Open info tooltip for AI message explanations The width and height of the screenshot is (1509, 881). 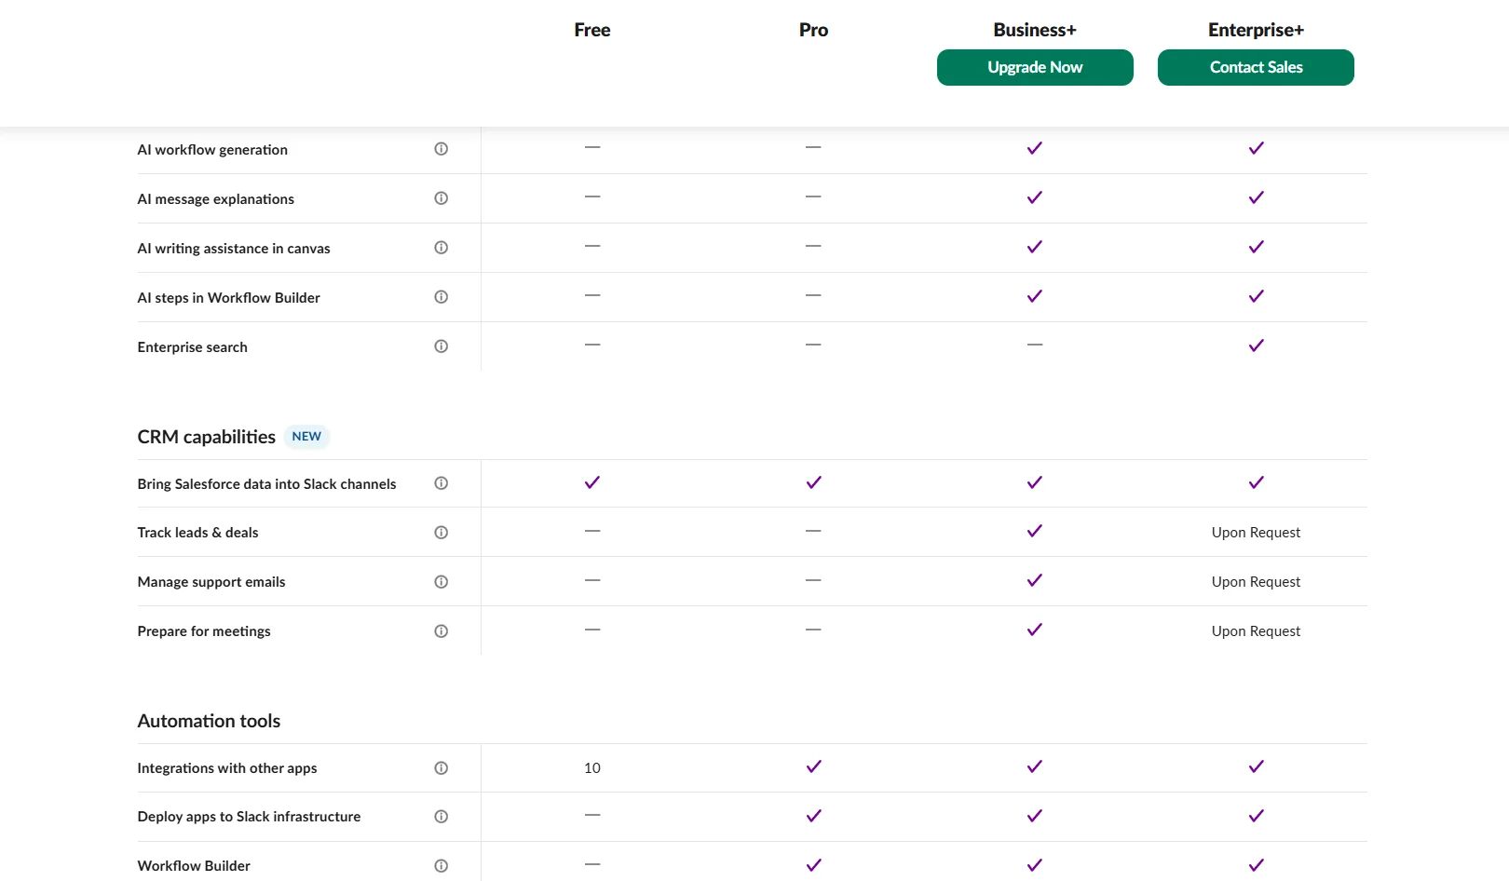point(442,198)
